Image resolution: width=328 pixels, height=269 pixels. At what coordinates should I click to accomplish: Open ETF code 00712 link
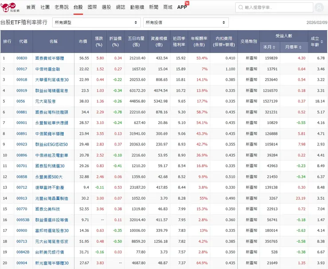pyautogui.click(x=22, y=187)
